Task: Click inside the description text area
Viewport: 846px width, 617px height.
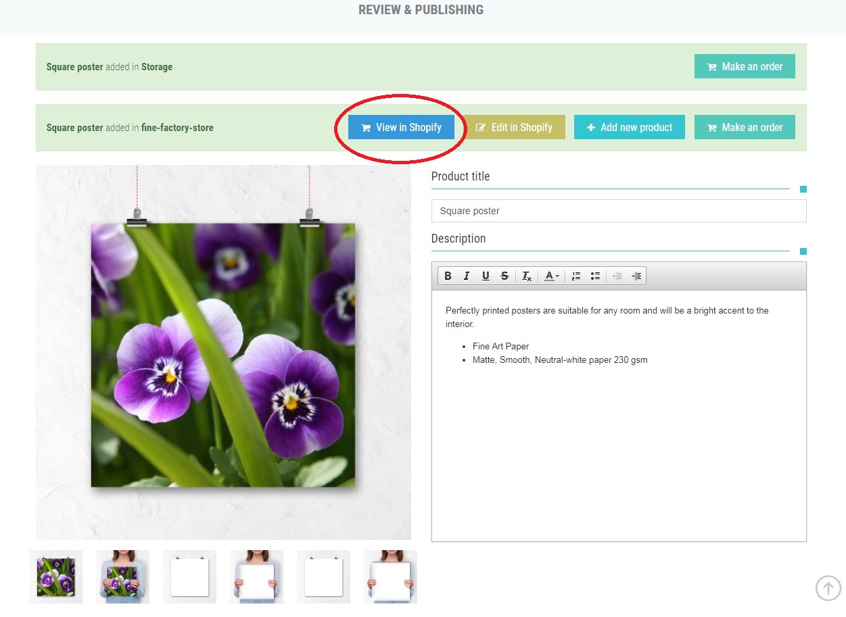Action: tap(619, 416)
